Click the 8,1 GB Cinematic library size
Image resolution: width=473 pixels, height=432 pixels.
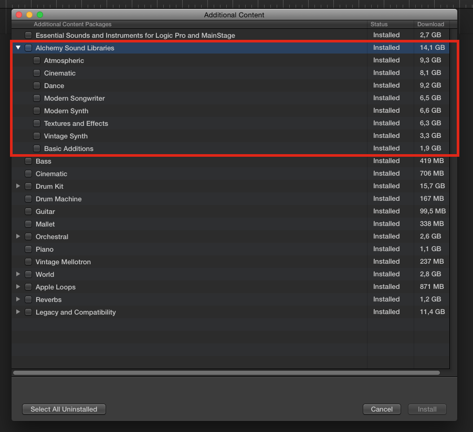click(430, 72)
